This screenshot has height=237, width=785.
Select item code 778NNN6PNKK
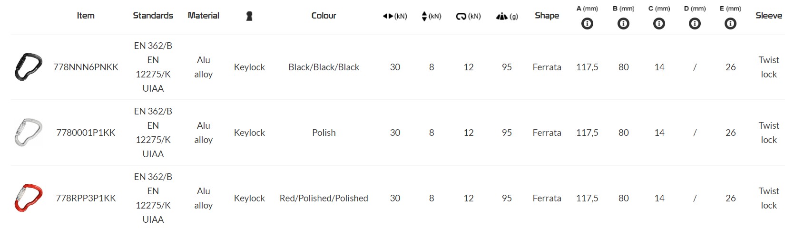(x=86, y=67)
